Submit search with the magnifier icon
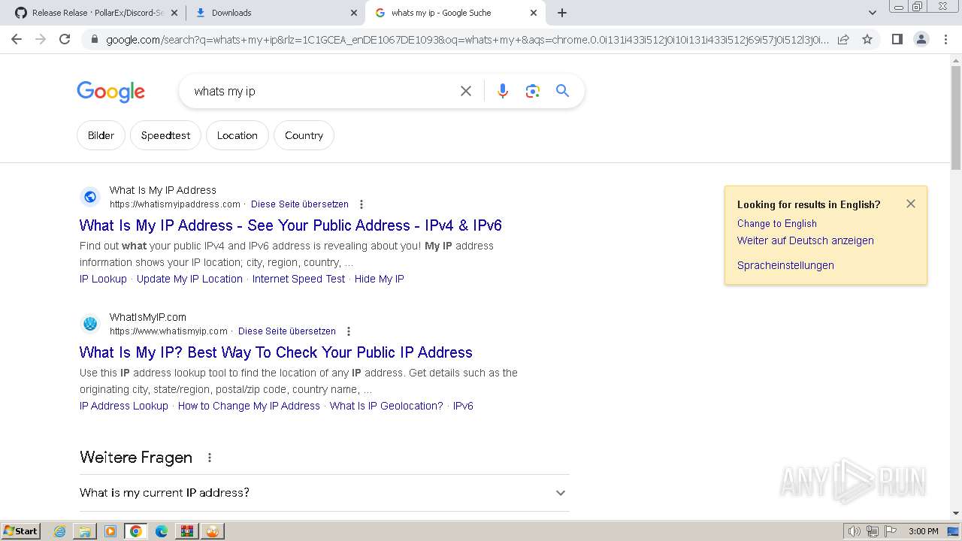This screenshot has width=962, height=541. pyautogui.click(x=562, y=91)
